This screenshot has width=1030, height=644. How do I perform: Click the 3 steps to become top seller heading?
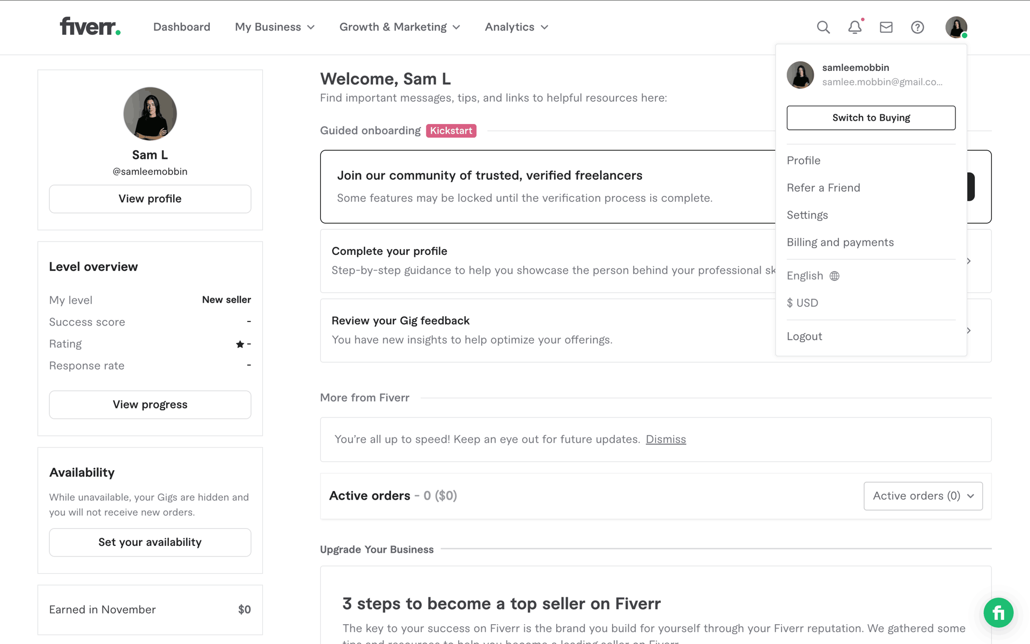[x=502, y=604]
